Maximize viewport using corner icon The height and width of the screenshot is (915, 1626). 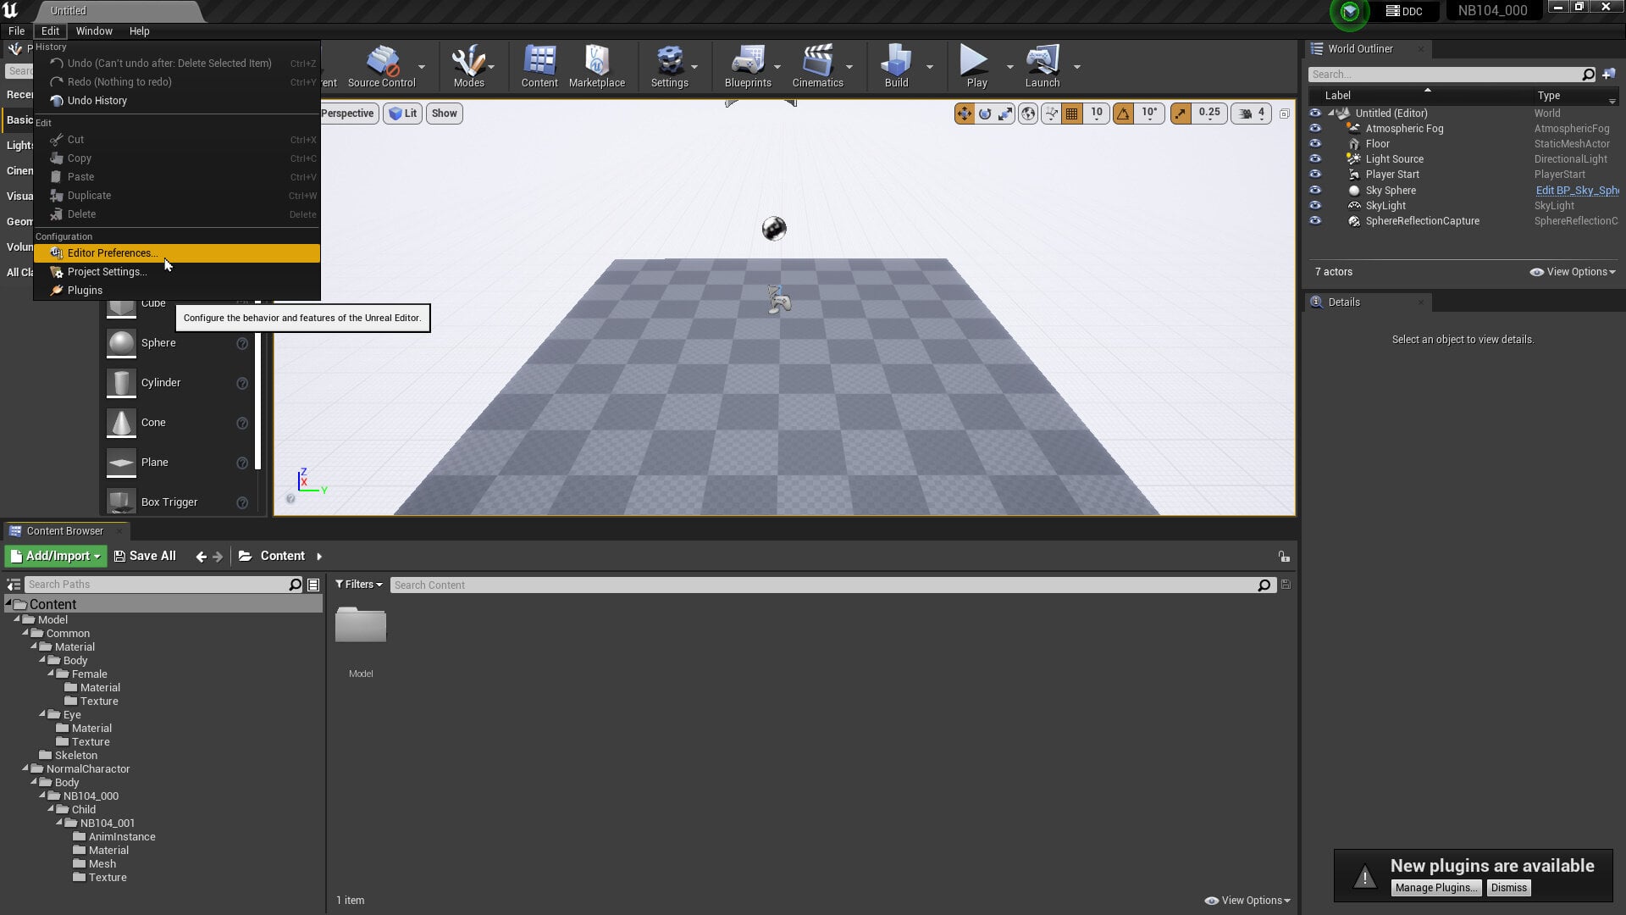1285,114
